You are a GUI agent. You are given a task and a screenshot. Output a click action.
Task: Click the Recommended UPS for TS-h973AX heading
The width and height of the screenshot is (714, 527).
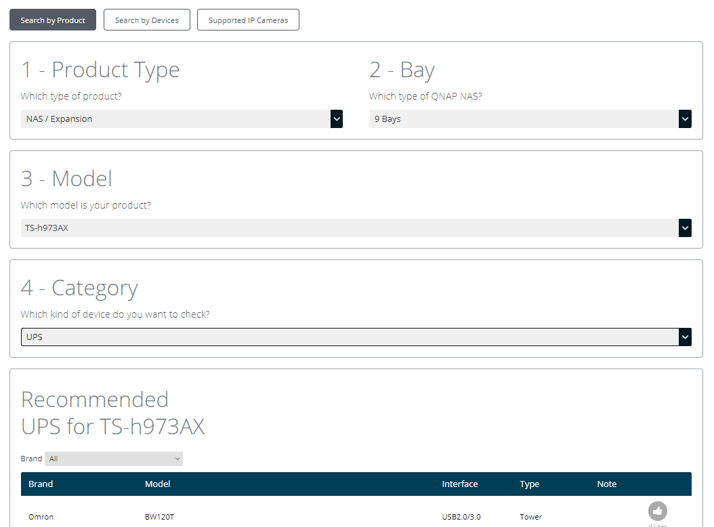112,413
